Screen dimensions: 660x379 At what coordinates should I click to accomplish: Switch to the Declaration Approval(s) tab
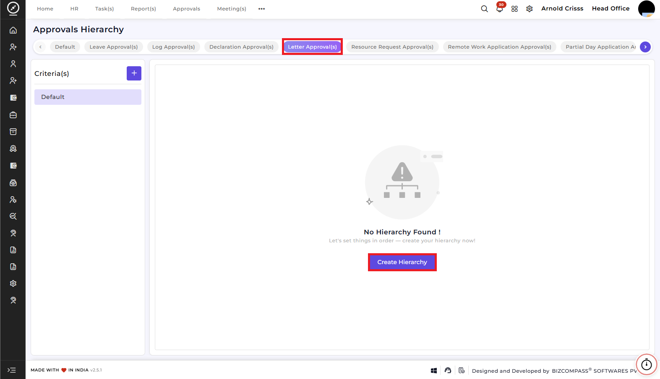coord(241,47)
